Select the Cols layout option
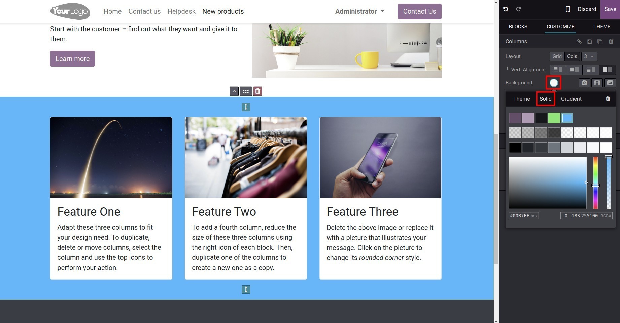 pyautogui.click(x=572, y=56)
